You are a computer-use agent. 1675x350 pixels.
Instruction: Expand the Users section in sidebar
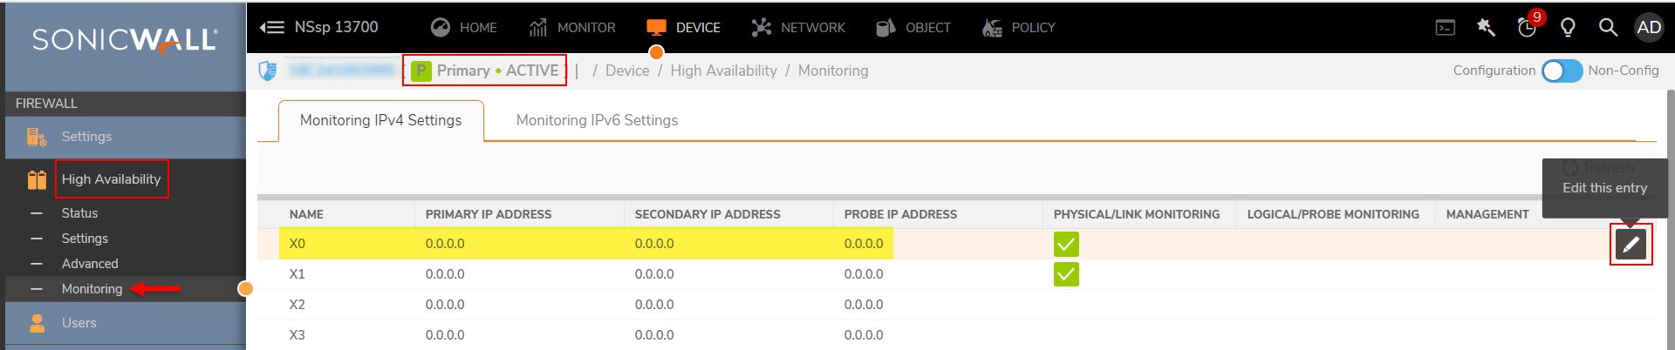[x=79, y=323]
